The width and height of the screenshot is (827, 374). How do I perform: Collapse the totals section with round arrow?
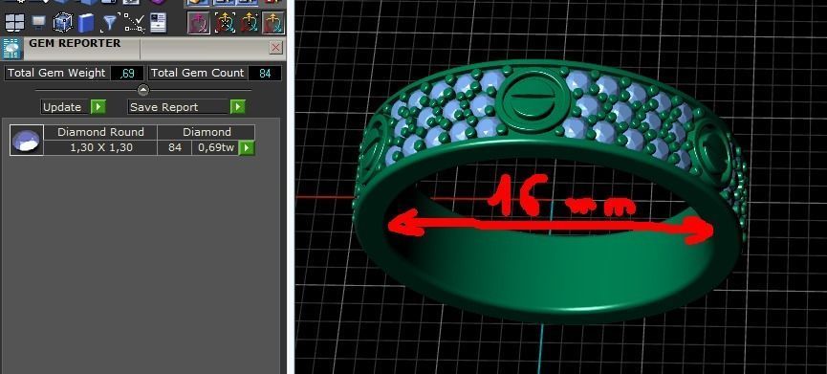(142, 90)
